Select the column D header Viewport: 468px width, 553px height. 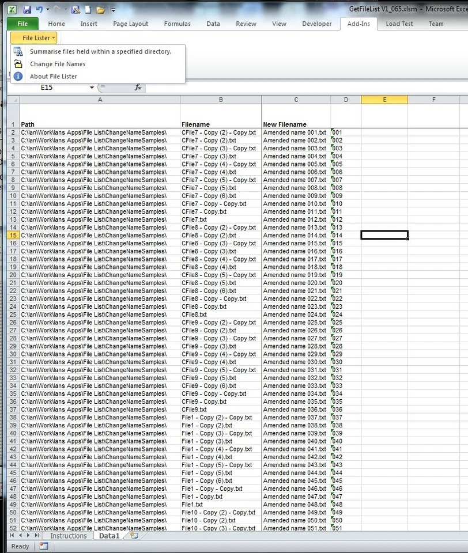coord(346,99)
